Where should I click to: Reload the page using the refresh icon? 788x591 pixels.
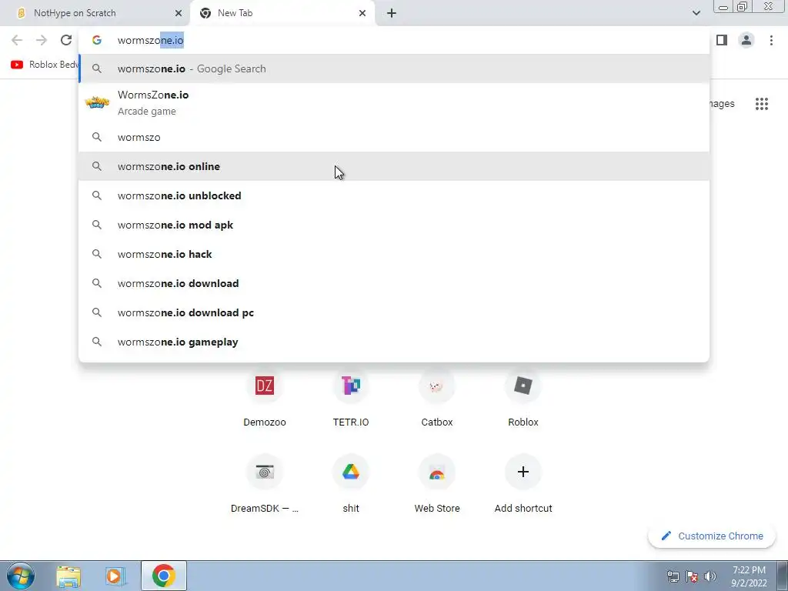click(x=66, y=40)
